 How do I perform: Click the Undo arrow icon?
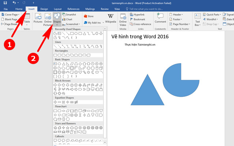point(14,3)
